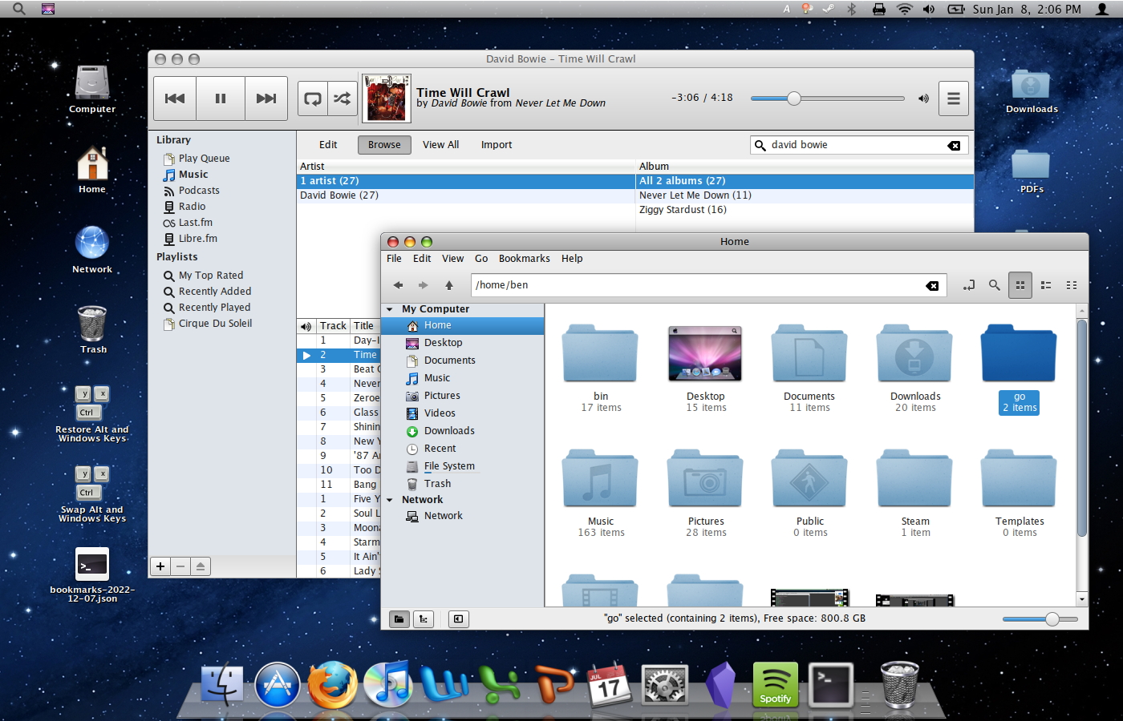Open Bookmarks menu

click(x=525, y=259)
